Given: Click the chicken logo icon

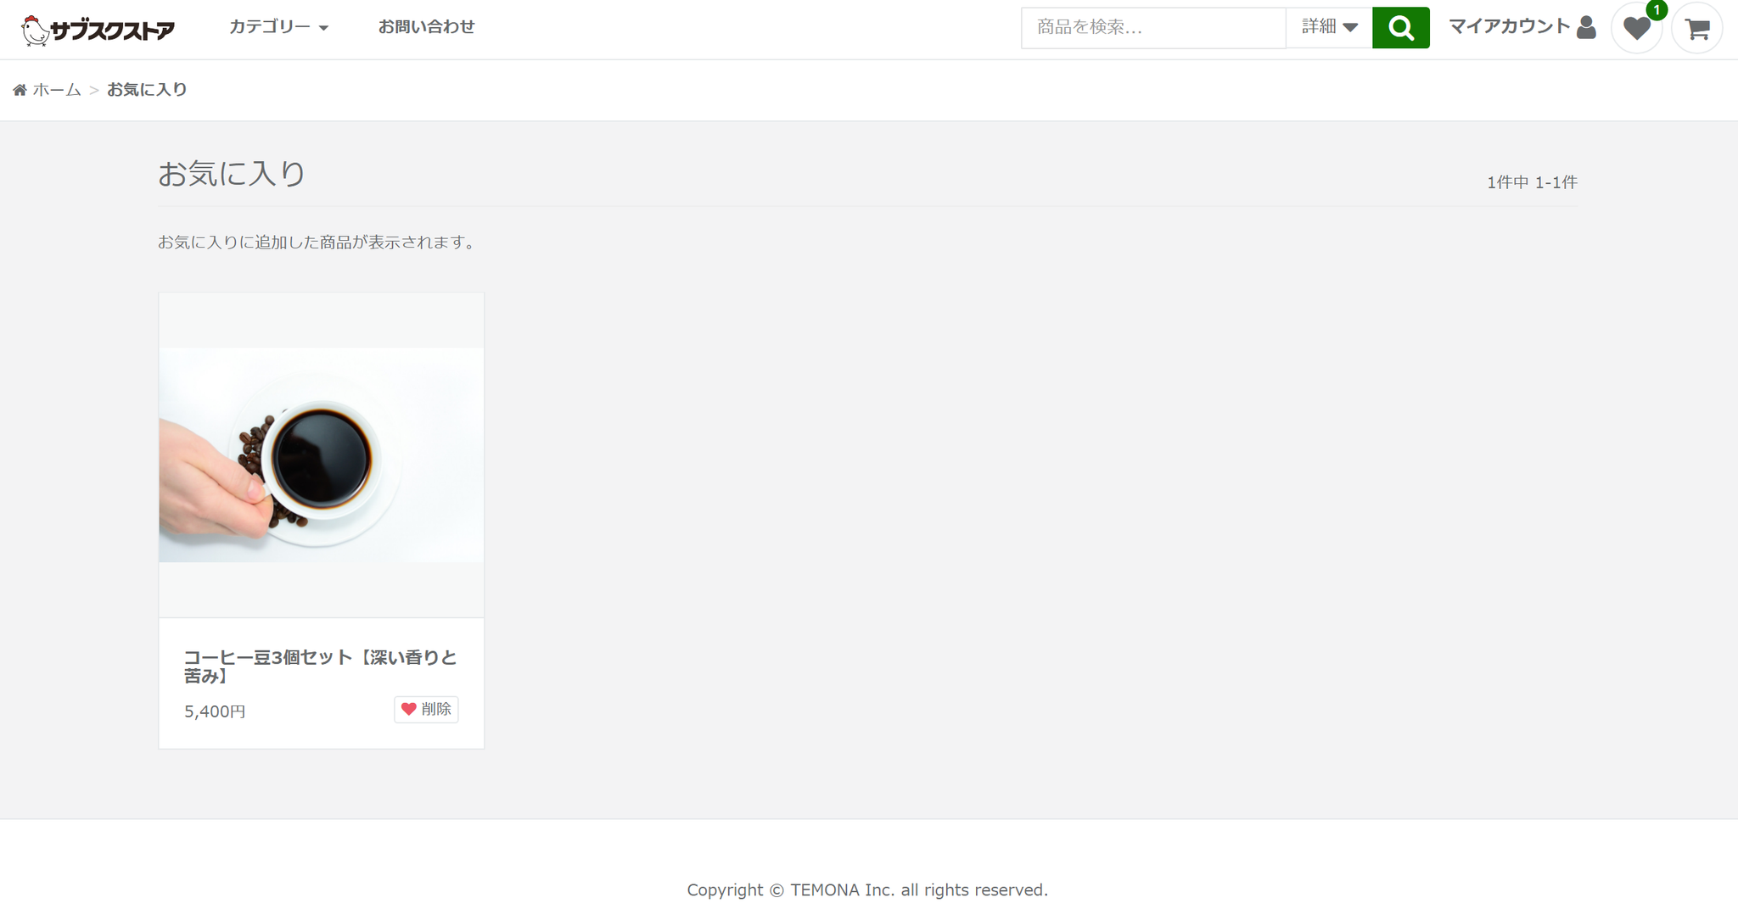Looking at the screenshot, I should coord(34,31).
